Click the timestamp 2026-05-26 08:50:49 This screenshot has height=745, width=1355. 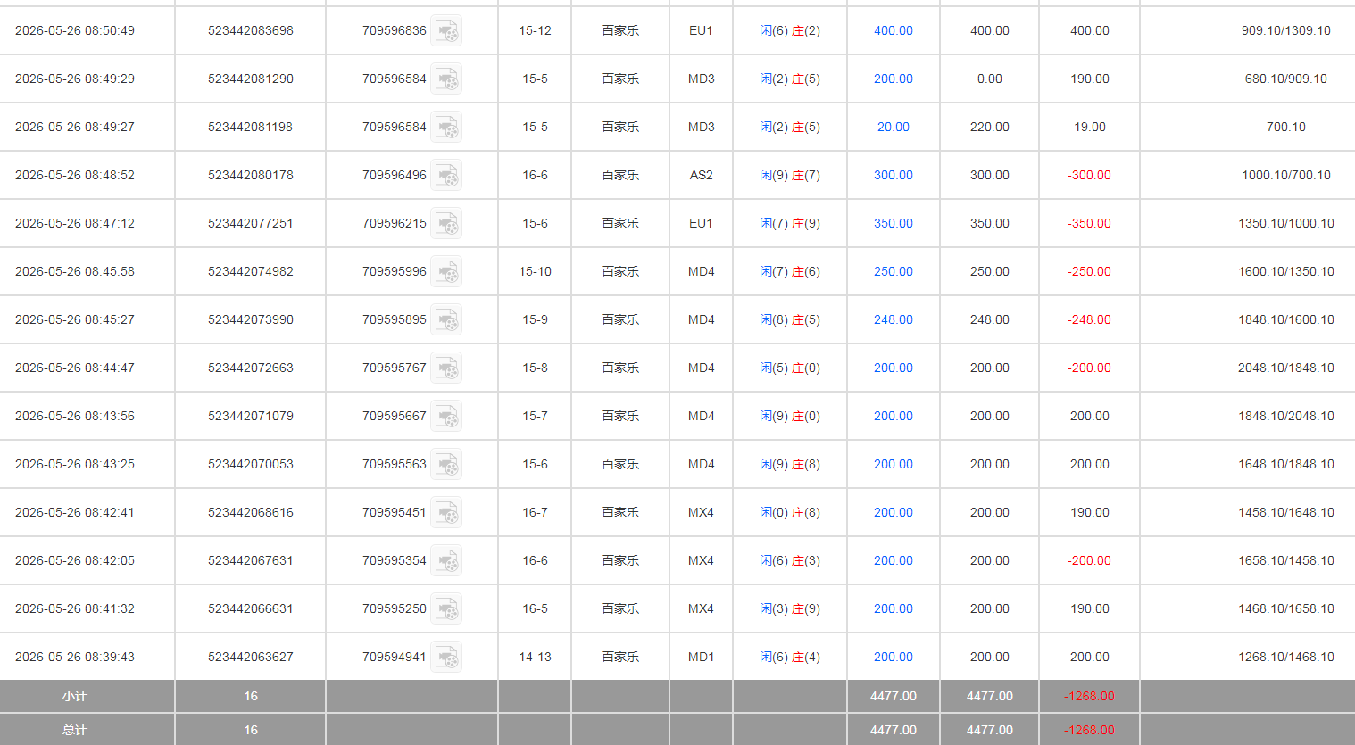(x=75, y=30)
